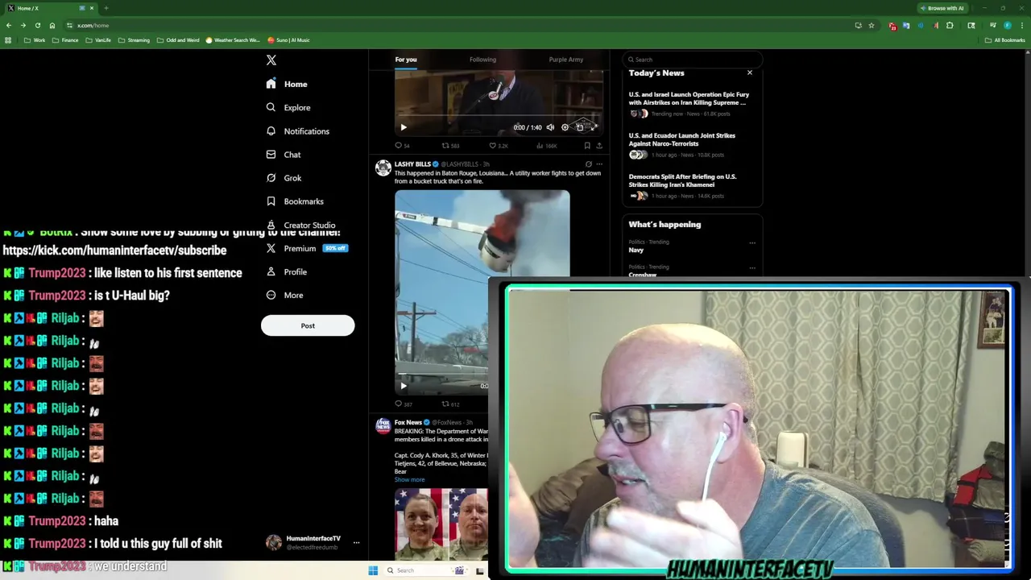Screen dimensions: 1031x580
Task: Switch to the Purple Army tab
Action: 566,60
